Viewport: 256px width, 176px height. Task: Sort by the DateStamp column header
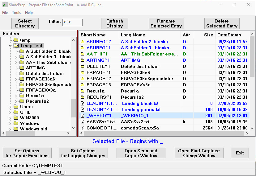pos(233,35)
